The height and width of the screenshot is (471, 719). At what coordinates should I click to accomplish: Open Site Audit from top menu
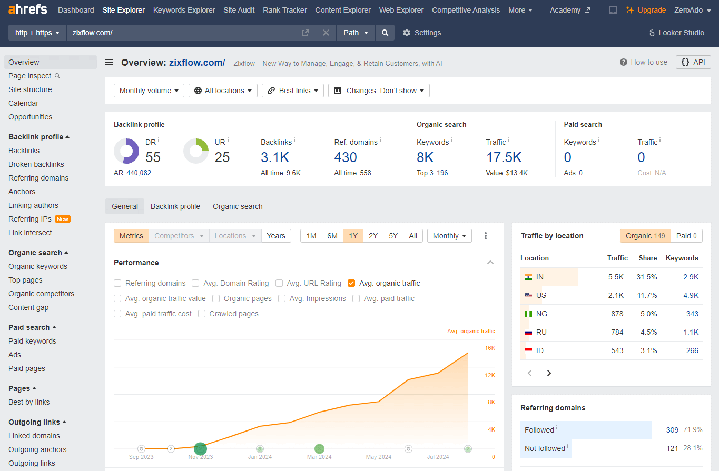239,10
